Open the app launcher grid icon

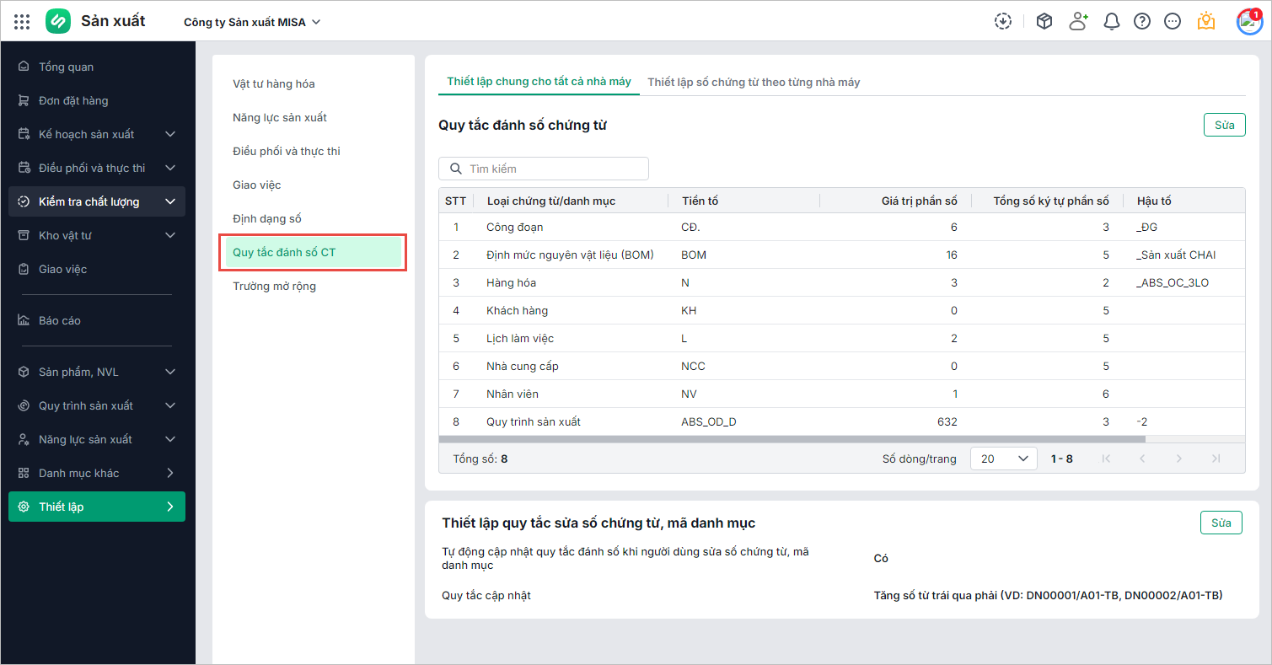coord(22,22)
